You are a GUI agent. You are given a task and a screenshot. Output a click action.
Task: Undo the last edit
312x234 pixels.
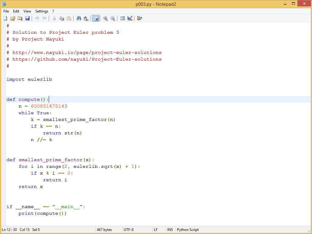pyautogui.click(x=37, y=18)
